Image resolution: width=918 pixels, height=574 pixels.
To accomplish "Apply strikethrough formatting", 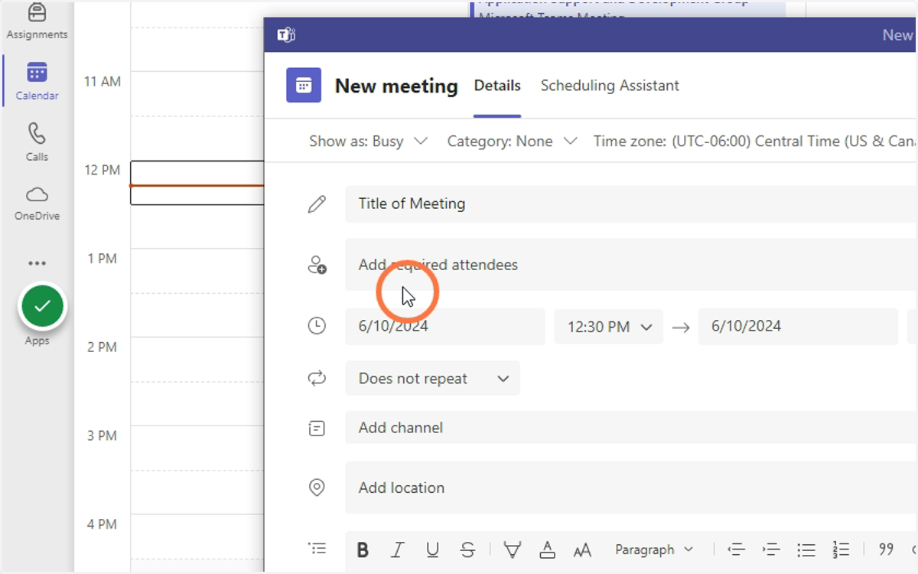I will coord(467,550).
